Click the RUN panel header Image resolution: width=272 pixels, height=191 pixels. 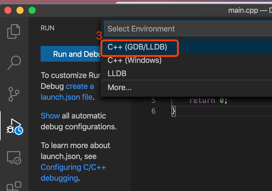[x=48, y=28]
